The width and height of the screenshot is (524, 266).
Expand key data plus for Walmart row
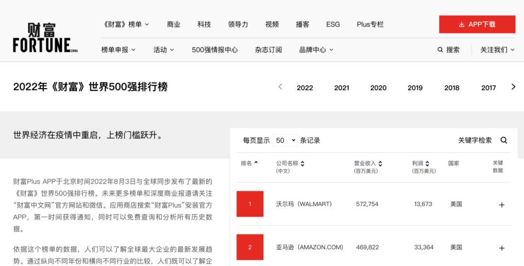point(502,205)
